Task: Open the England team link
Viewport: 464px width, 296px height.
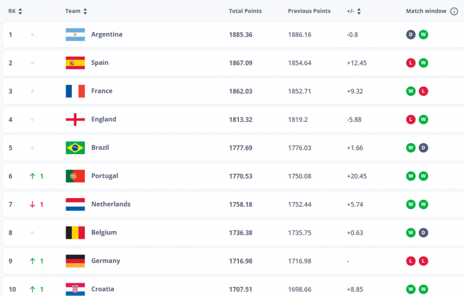Action: pyautogui.click(x=104, y=119)
